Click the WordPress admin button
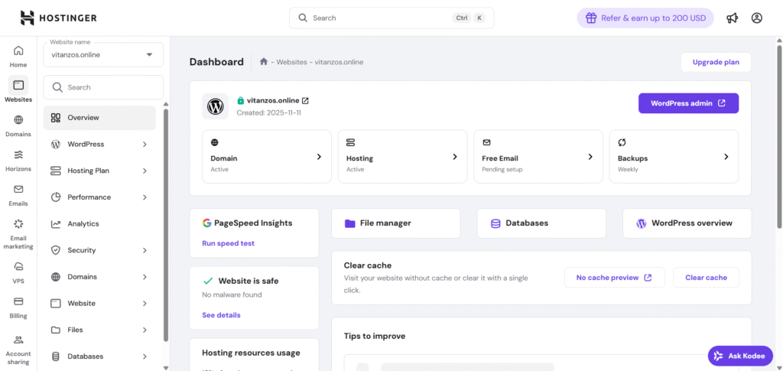This screenshot has height=371, width=783. click(x=688, y=103)
